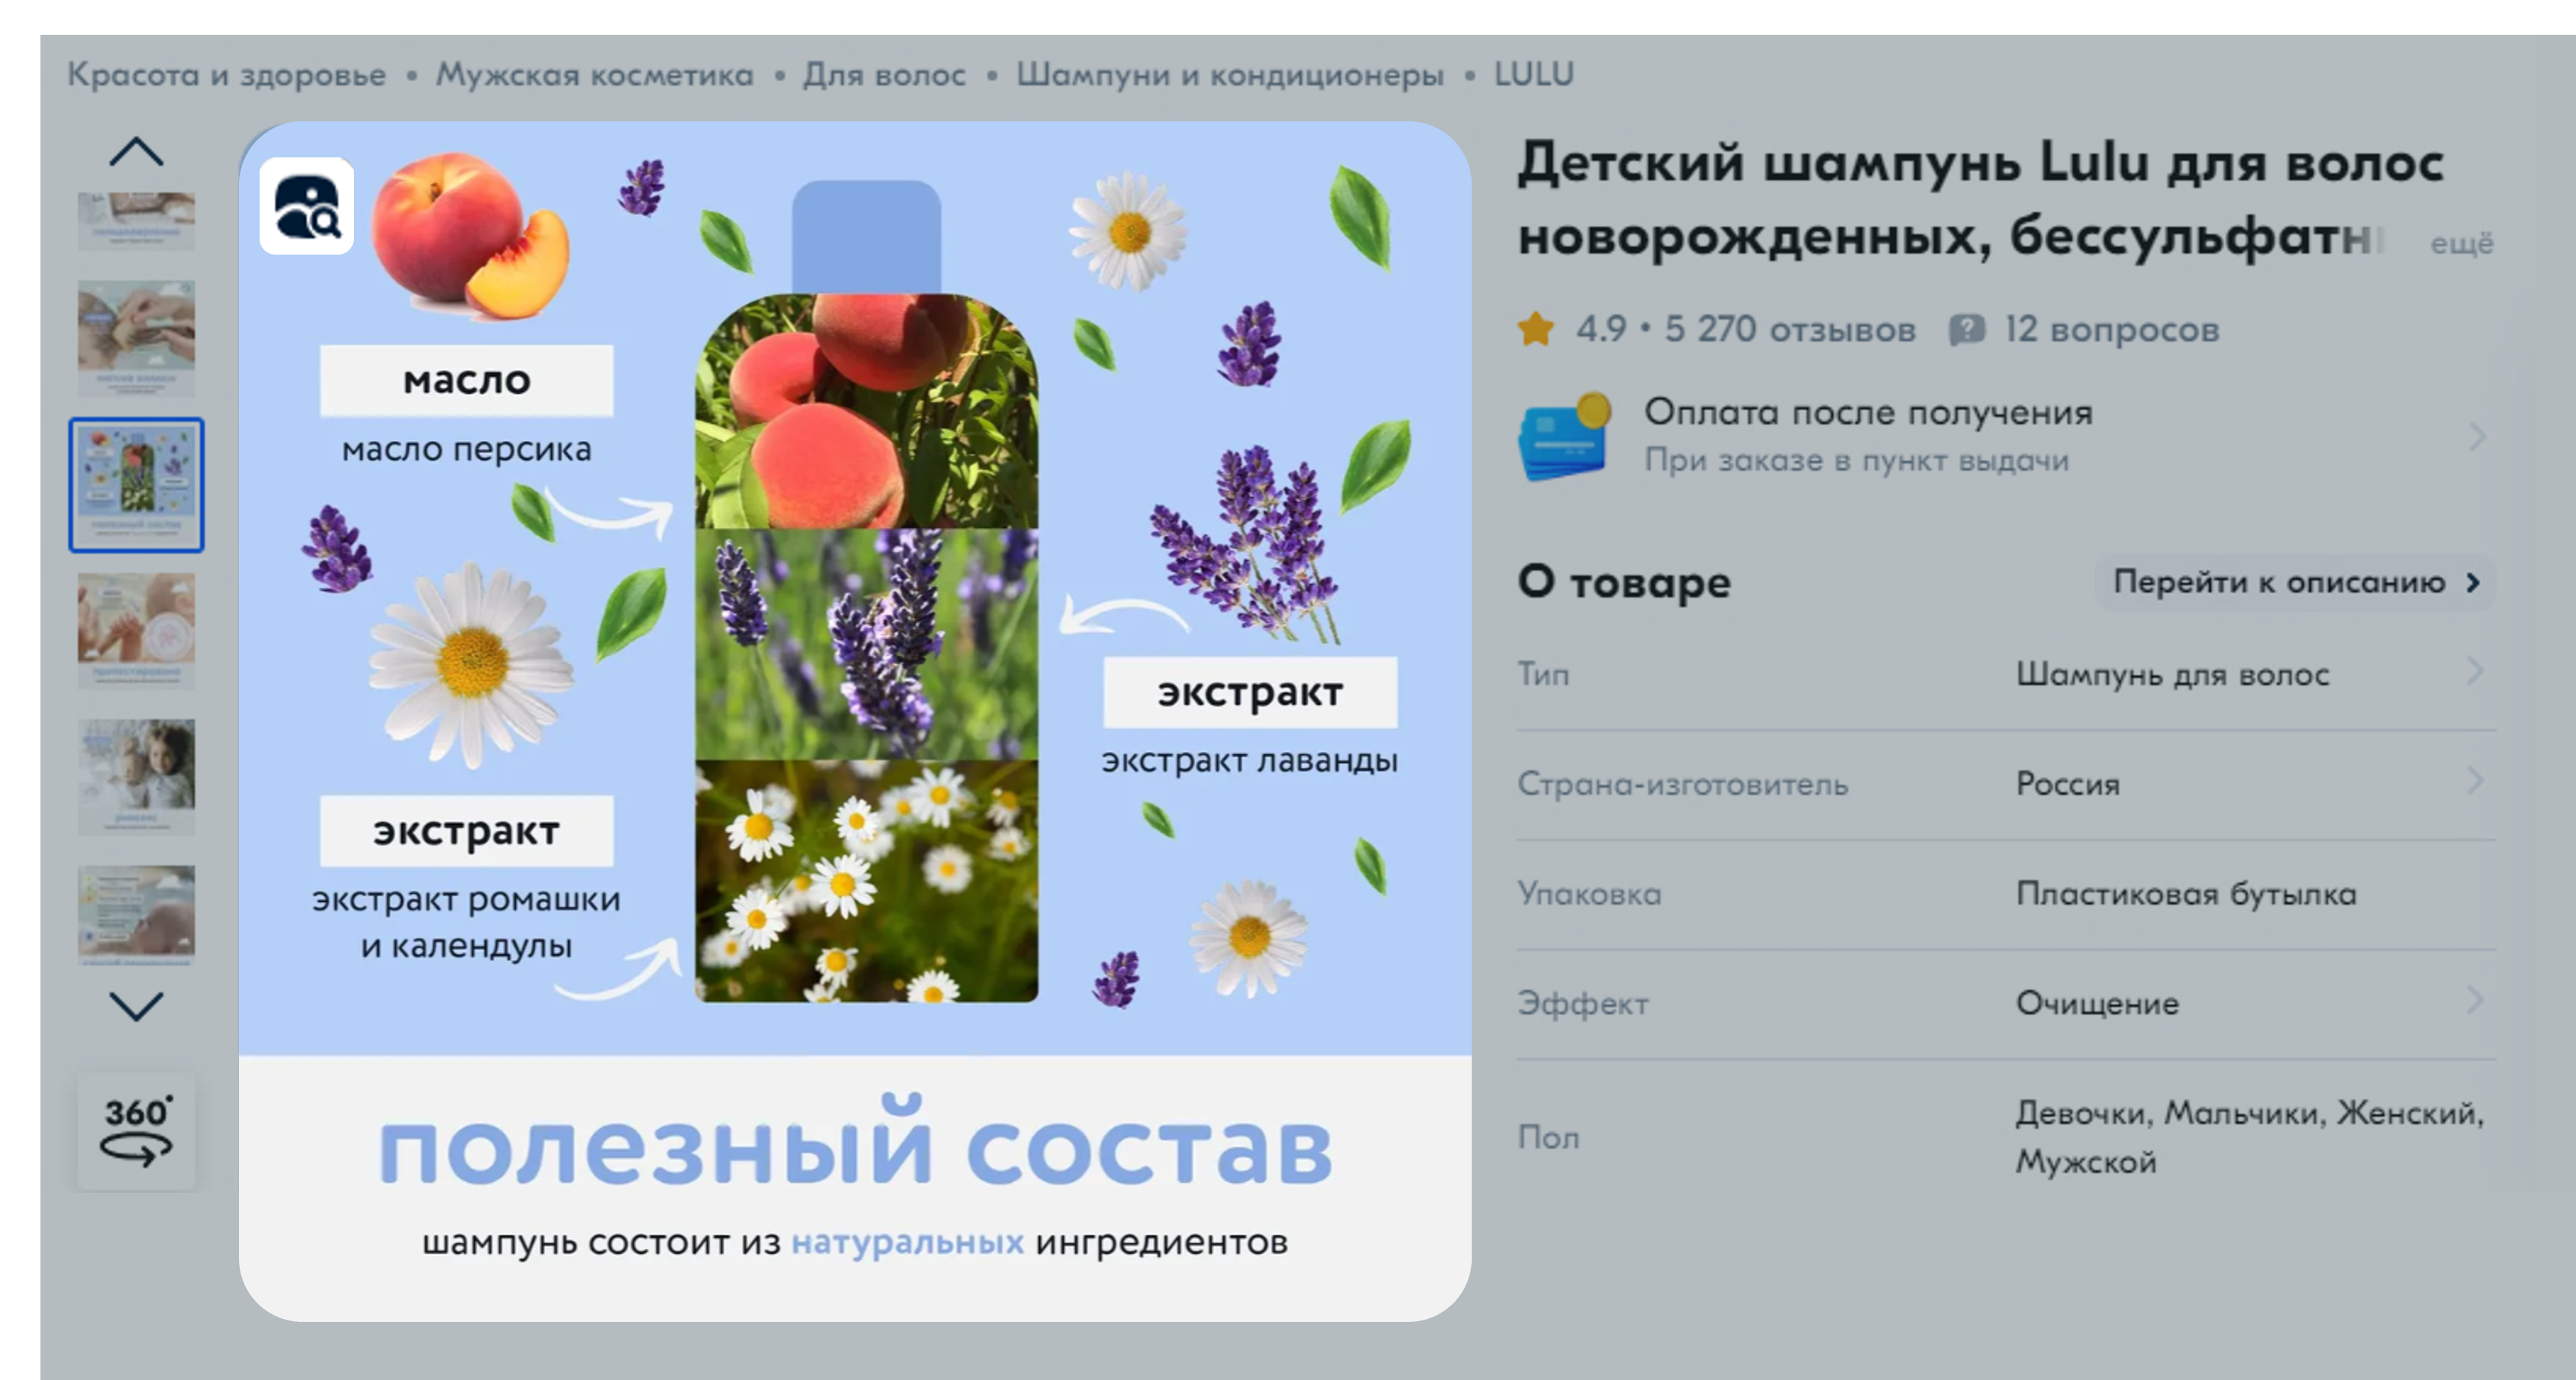Open the Мужская косметика breadcrumb

[594, 75]
